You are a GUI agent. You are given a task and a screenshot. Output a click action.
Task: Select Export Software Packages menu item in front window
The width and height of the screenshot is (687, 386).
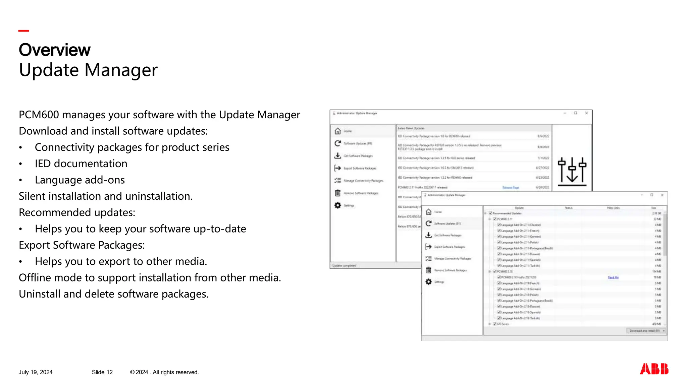pos(450,247)
